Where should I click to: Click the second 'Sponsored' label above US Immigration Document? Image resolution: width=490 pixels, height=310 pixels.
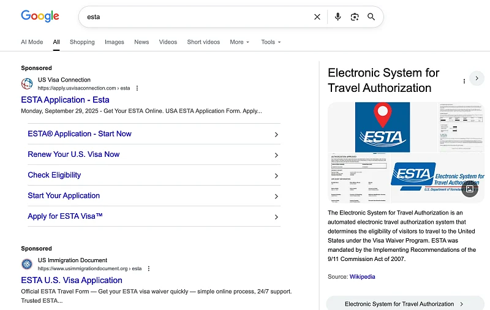tap(36, 249)
